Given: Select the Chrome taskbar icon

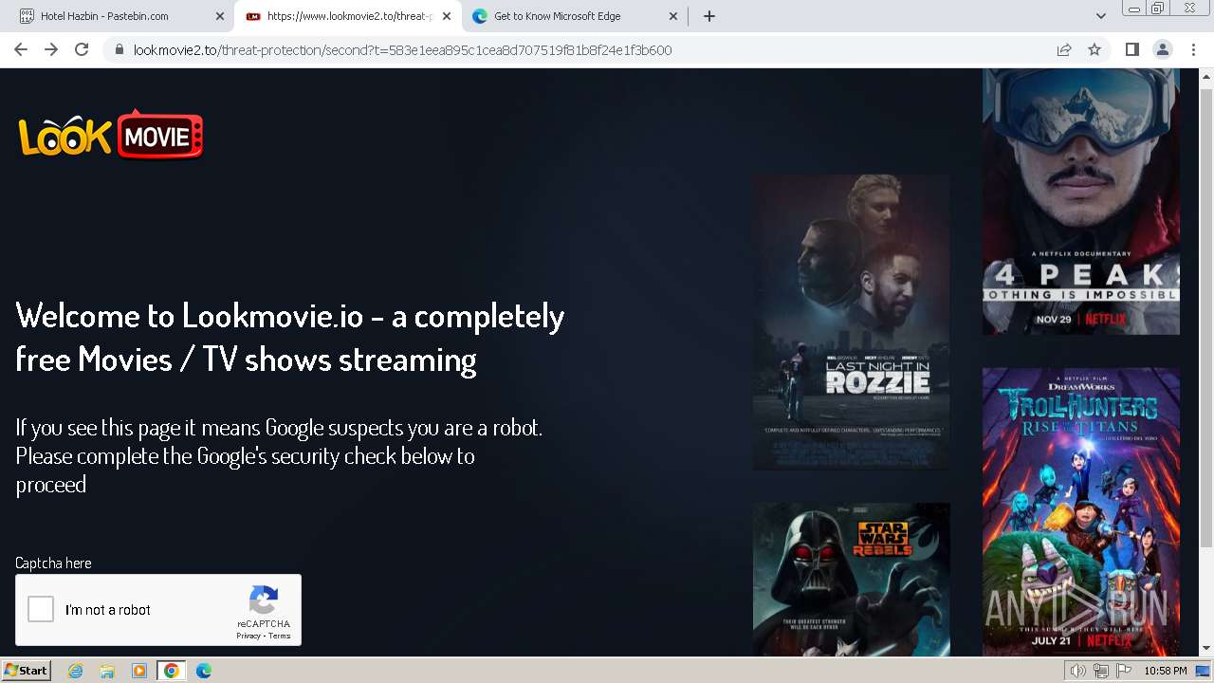Looking at the screenshot, I should 171,671.
